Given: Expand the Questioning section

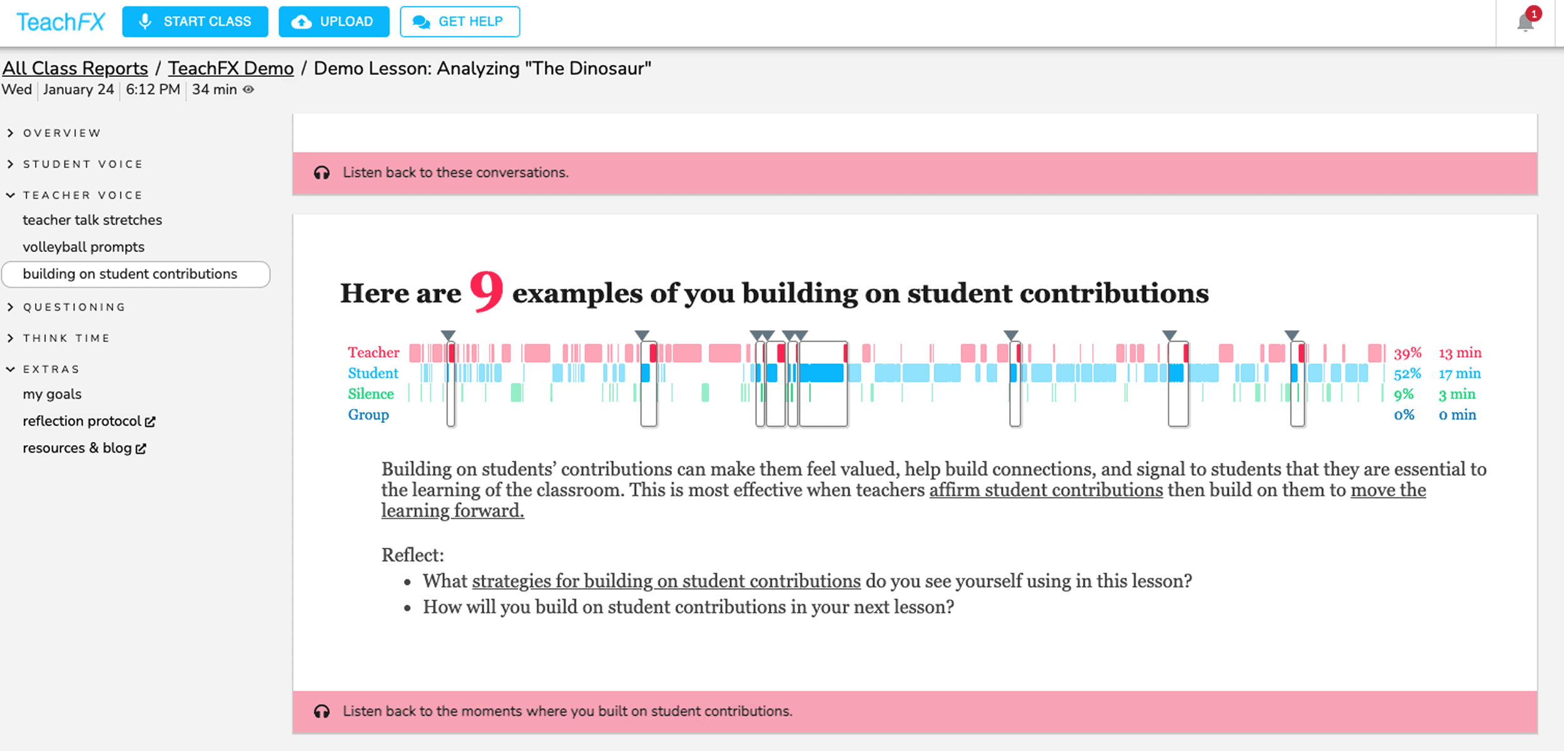Looking at the screenshot, I should [x=74, y=306].
